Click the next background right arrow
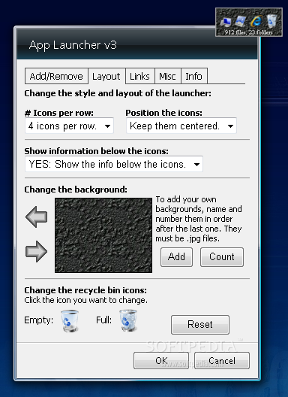Viewport: 288px width, 397px height. 37,251
